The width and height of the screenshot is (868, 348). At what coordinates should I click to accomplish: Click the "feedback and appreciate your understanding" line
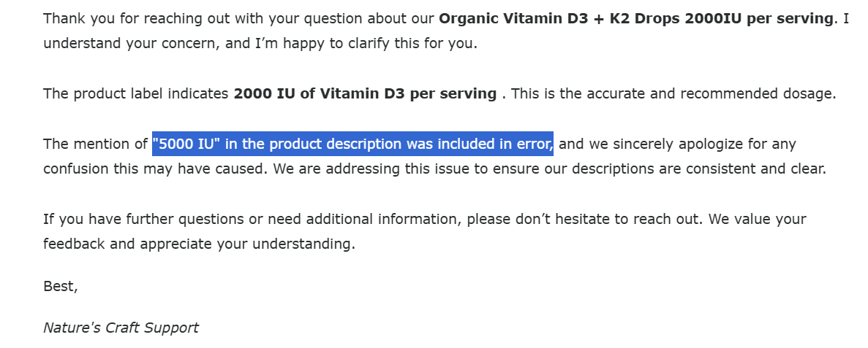[x=199, y=244]
